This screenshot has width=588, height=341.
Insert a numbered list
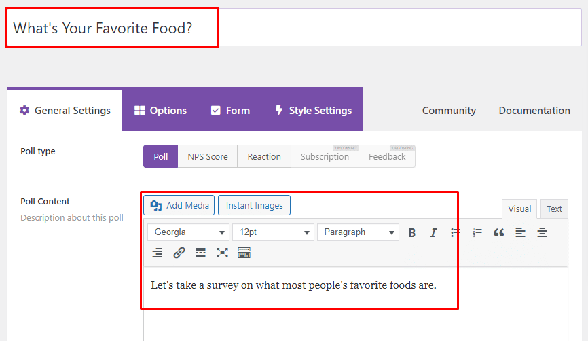(x=477, y=232)
